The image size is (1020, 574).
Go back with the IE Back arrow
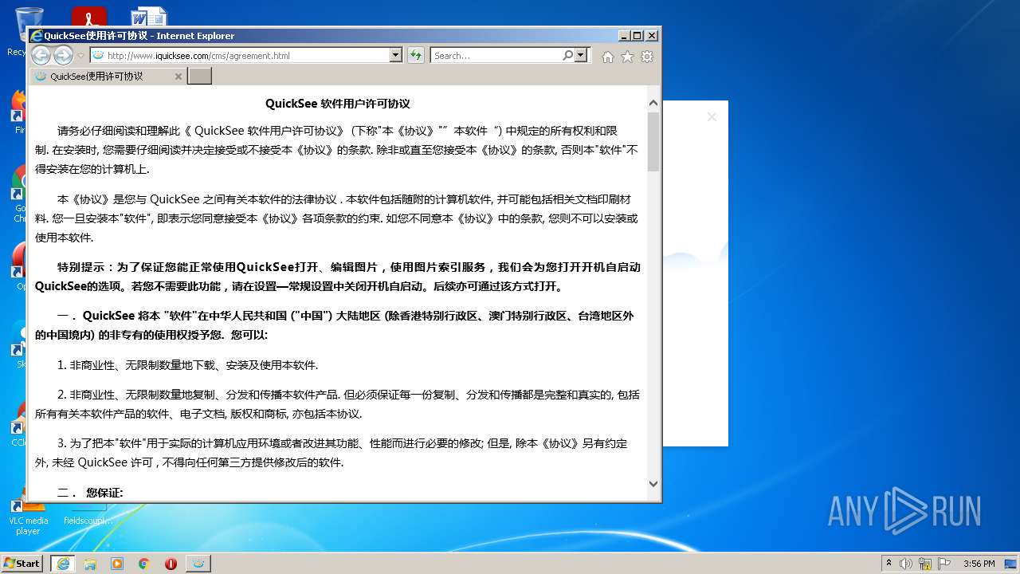tap(41, 55)
